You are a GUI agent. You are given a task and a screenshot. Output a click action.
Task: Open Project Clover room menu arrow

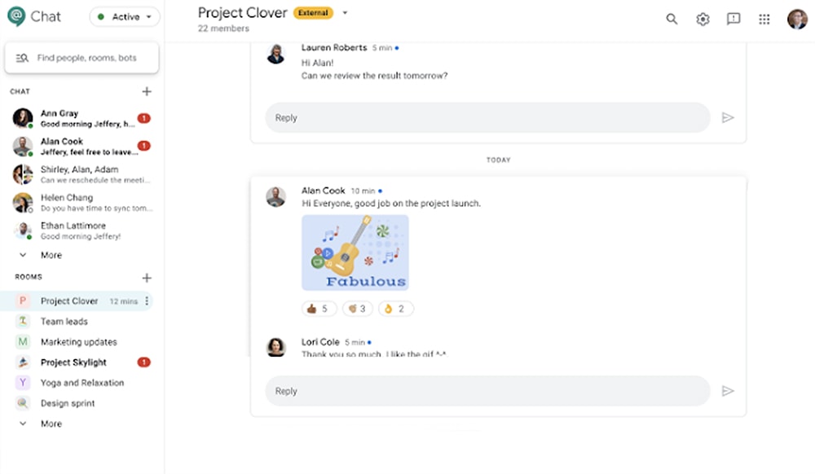(x=345, y=13)
